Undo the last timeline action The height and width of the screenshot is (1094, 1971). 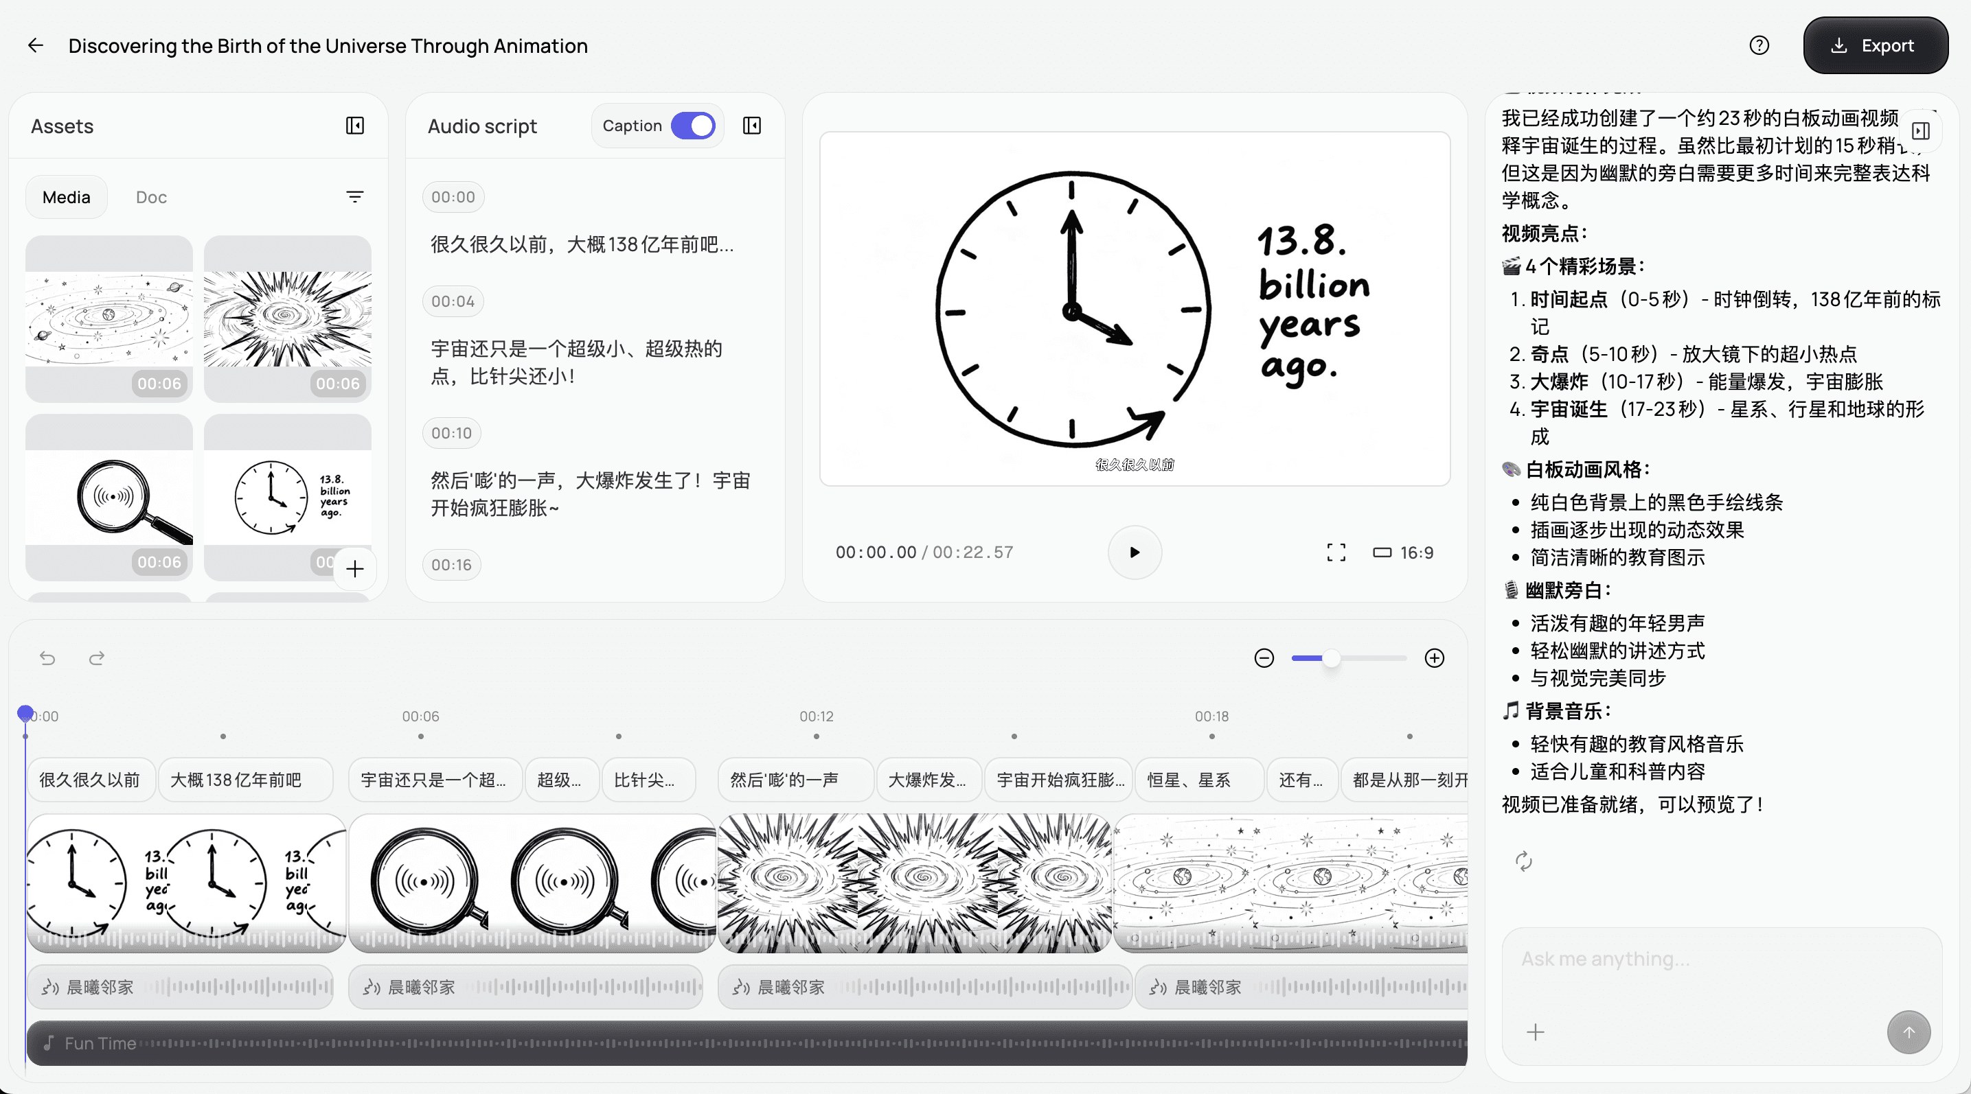coord(47,658)
